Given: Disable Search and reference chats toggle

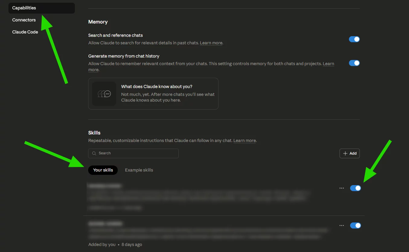Looking at the screenshot, I should coord(354,39).
